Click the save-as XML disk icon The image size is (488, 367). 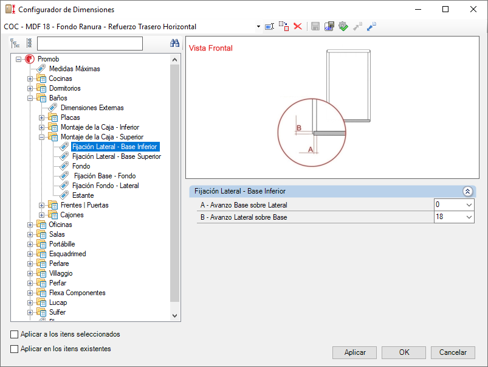[x=329, y=27]
